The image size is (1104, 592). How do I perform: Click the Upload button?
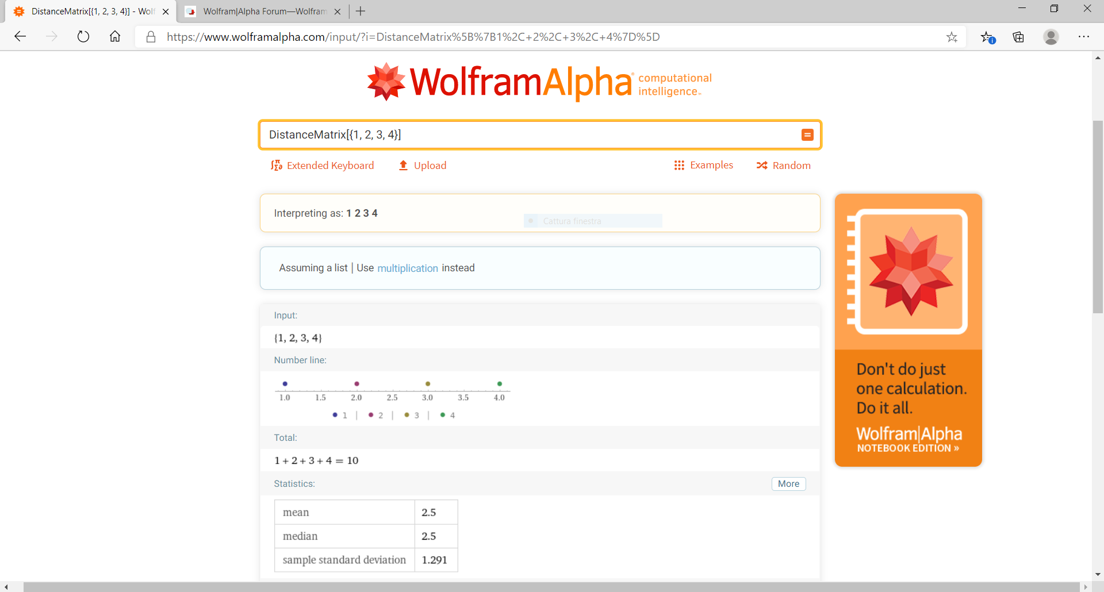(423, 166)
